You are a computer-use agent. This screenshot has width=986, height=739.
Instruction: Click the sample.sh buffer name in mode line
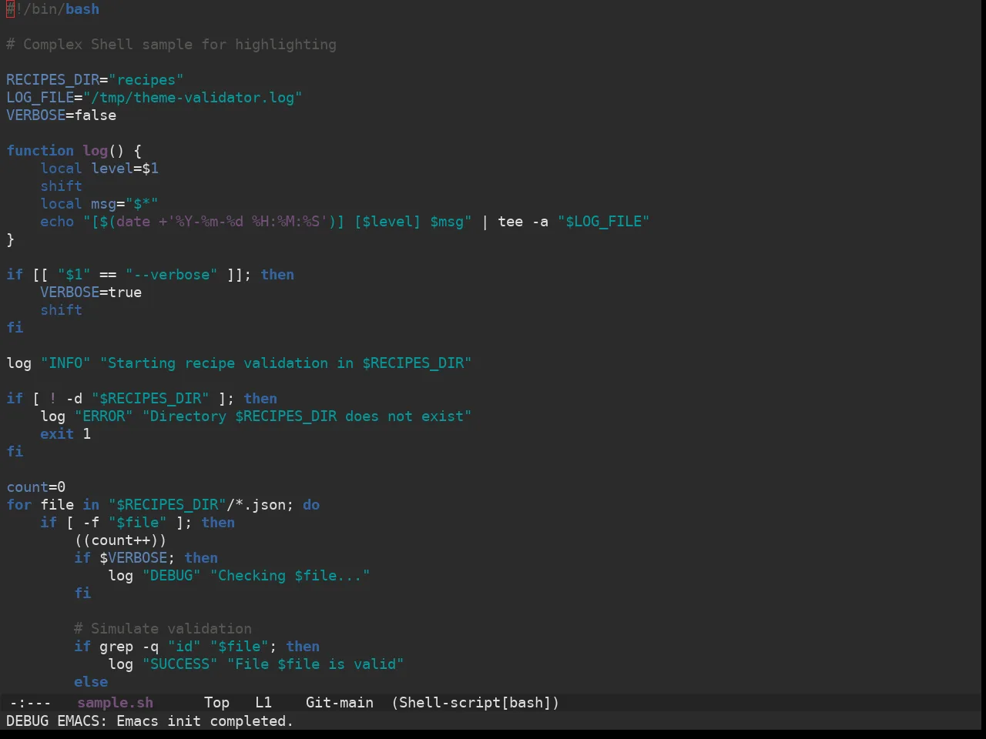(115, 703)
